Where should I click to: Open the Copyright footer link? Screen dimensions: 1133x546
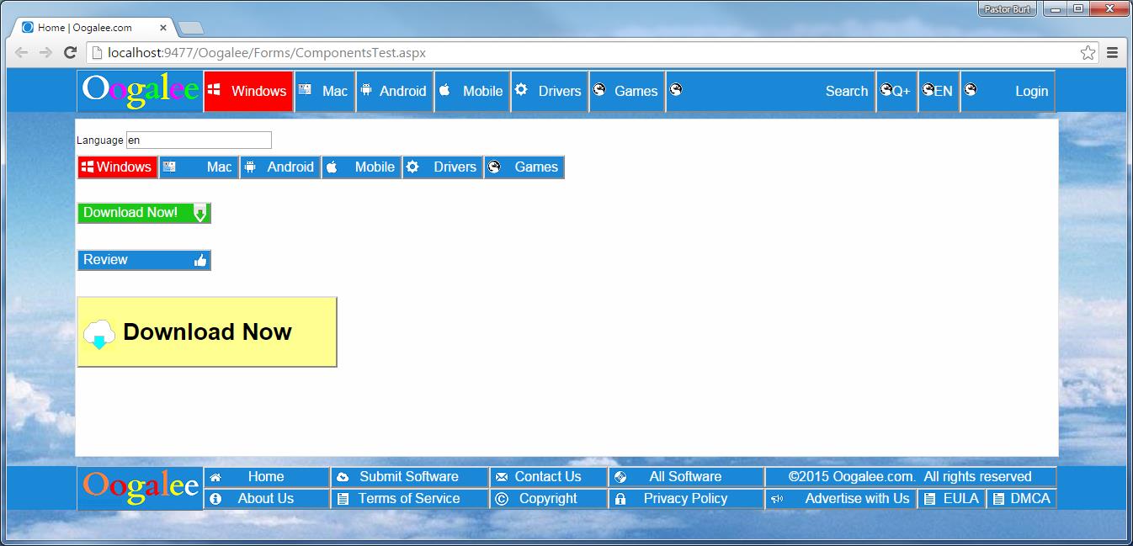[548, 499]
